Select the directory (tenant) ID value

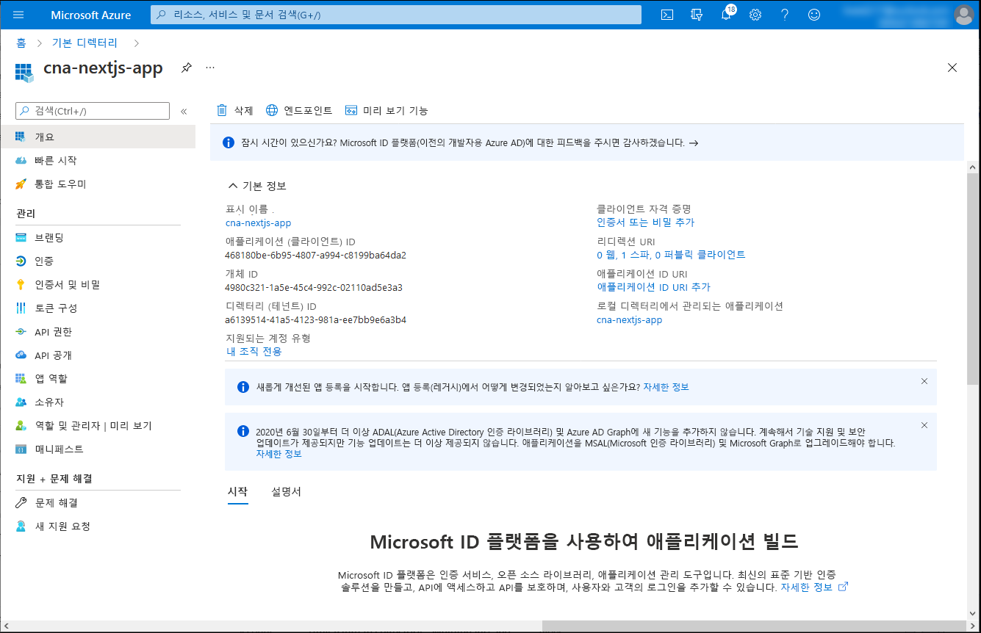click(x=315, y=319)
